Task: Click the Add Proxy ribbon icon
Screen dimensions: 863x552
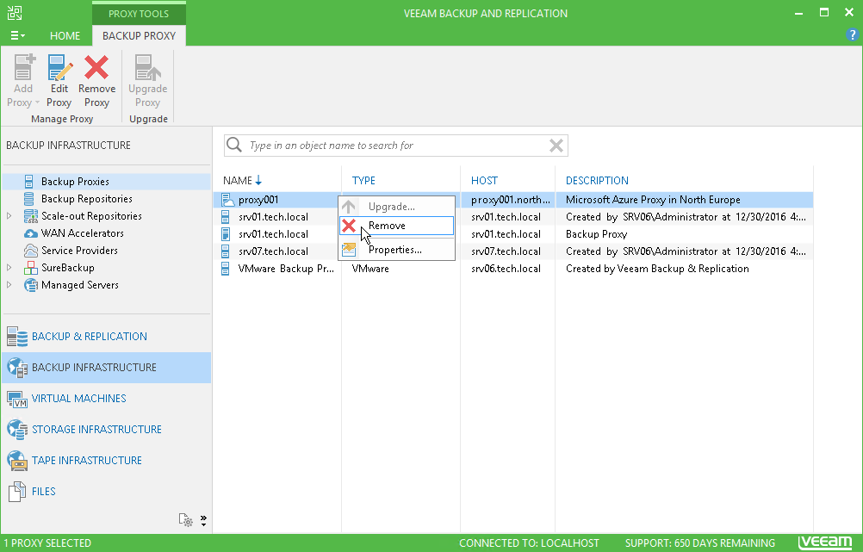Action: coord(23,66)
